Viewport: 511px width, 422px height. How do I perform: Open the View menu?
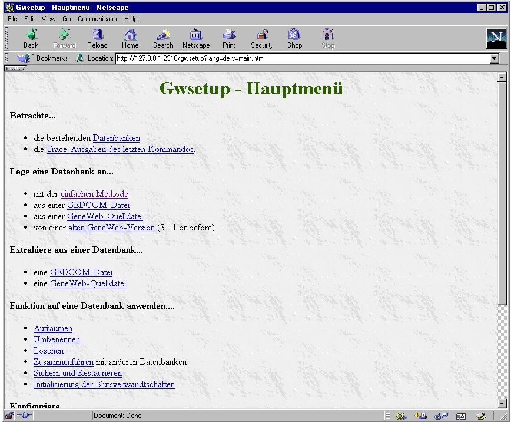click(x=48, y=19)
